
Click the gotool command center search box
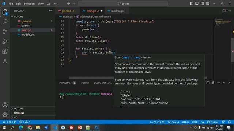tap(123, 4)
